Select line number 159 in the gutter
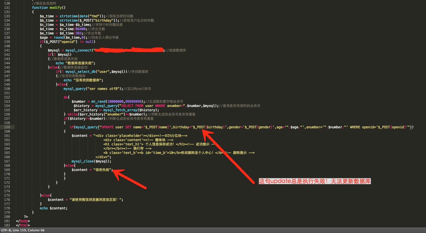This screenshot has height=233, width=426. (x=7, y=127)
